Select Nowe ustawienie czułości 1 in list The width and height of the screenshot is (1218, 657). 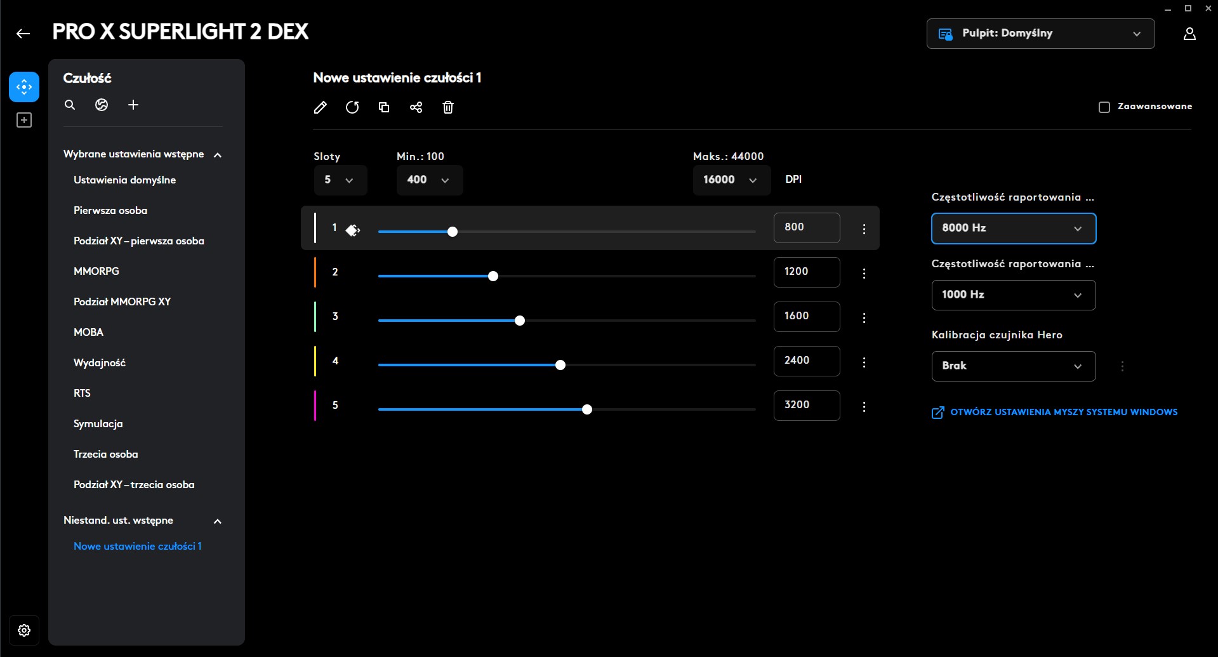138,547
